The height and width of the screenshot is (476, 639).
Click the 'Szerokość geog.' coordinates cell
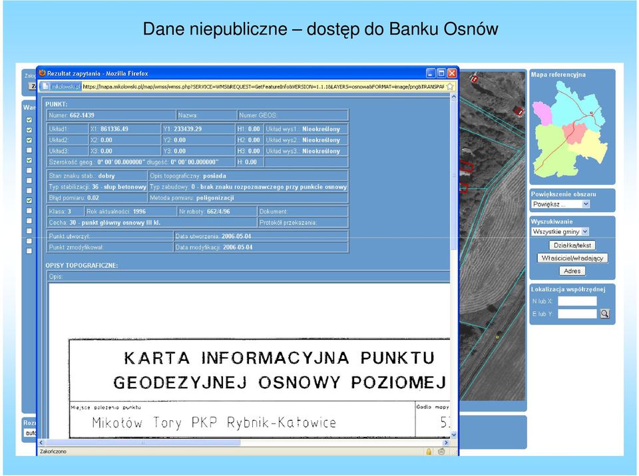tap(141, 162)
